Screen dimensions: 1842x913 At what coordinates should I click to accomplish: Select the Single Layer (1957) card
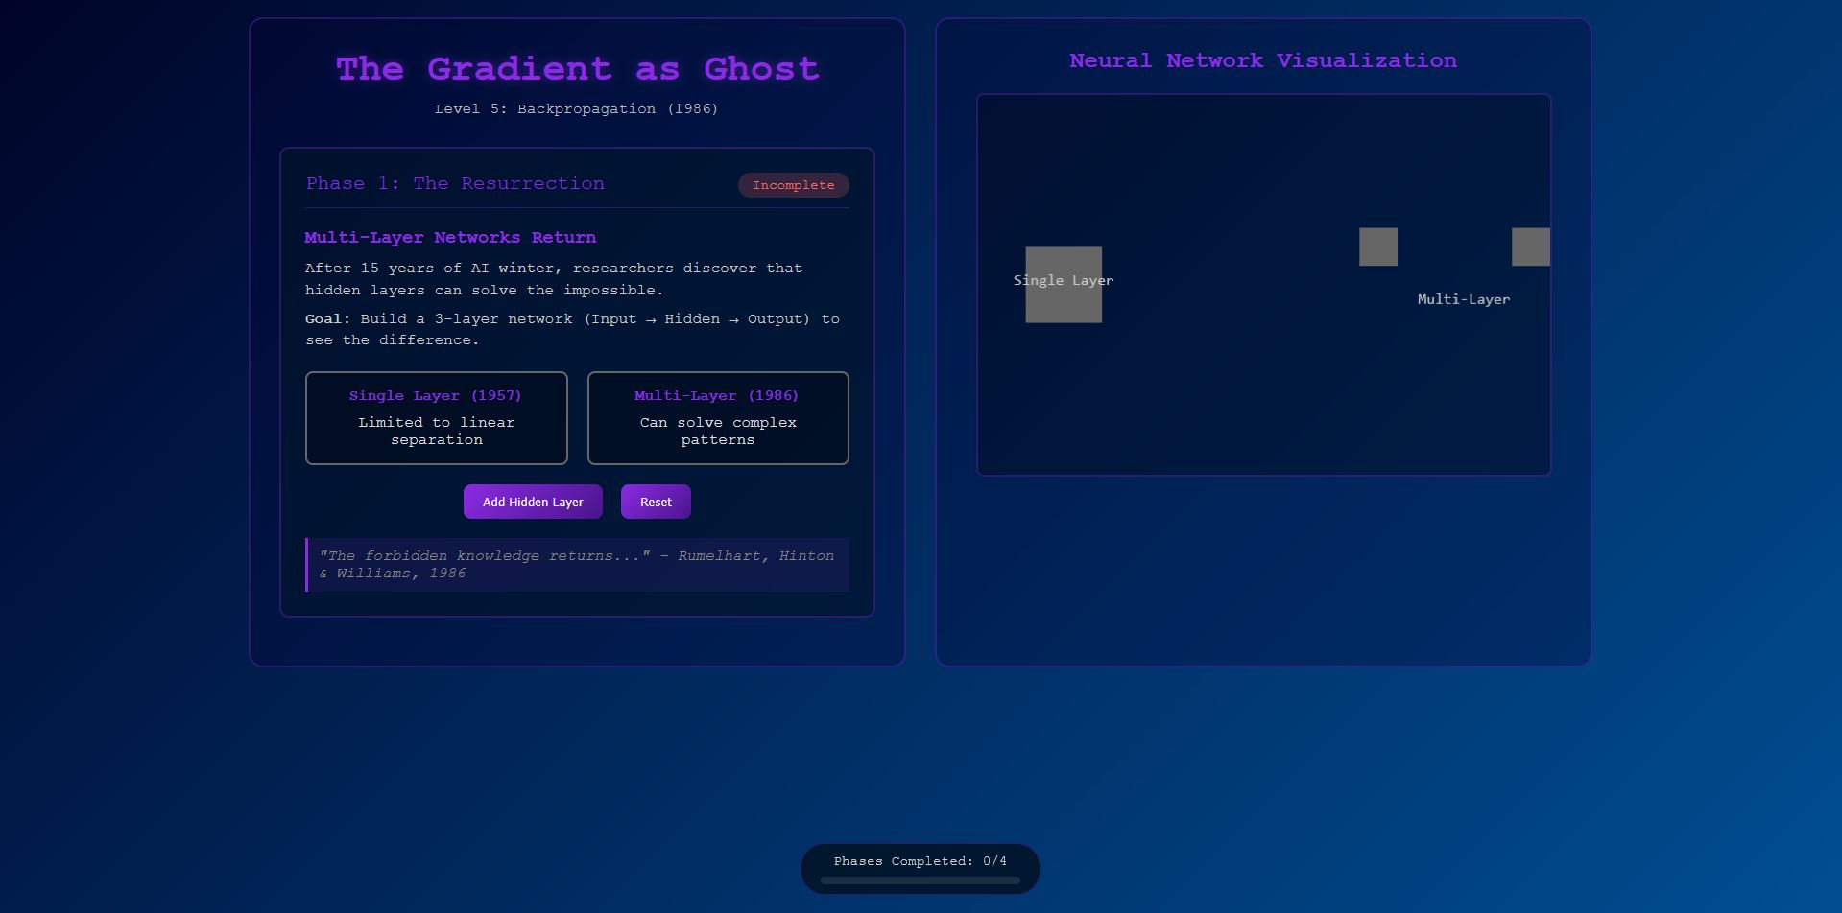tap(437, 418)
